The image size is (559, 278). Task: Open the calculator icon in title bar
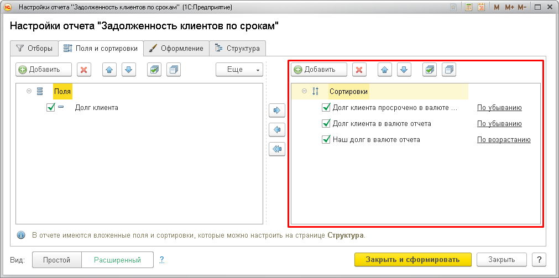469,7
